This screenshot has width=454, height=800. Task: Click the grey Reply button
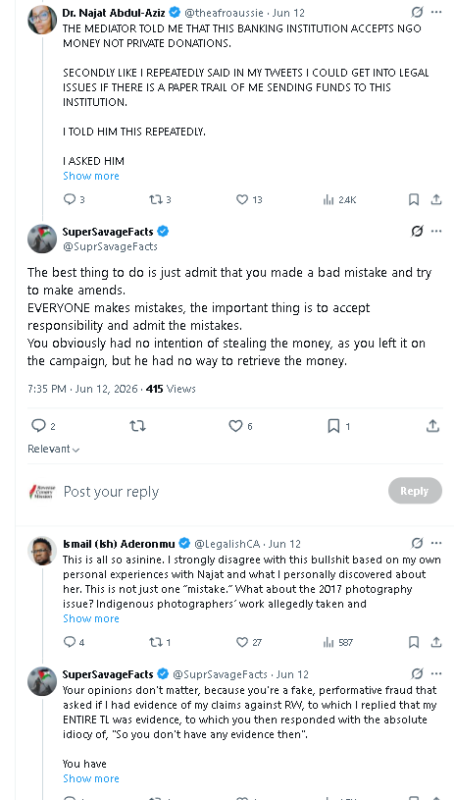click(x=415, y=491)
